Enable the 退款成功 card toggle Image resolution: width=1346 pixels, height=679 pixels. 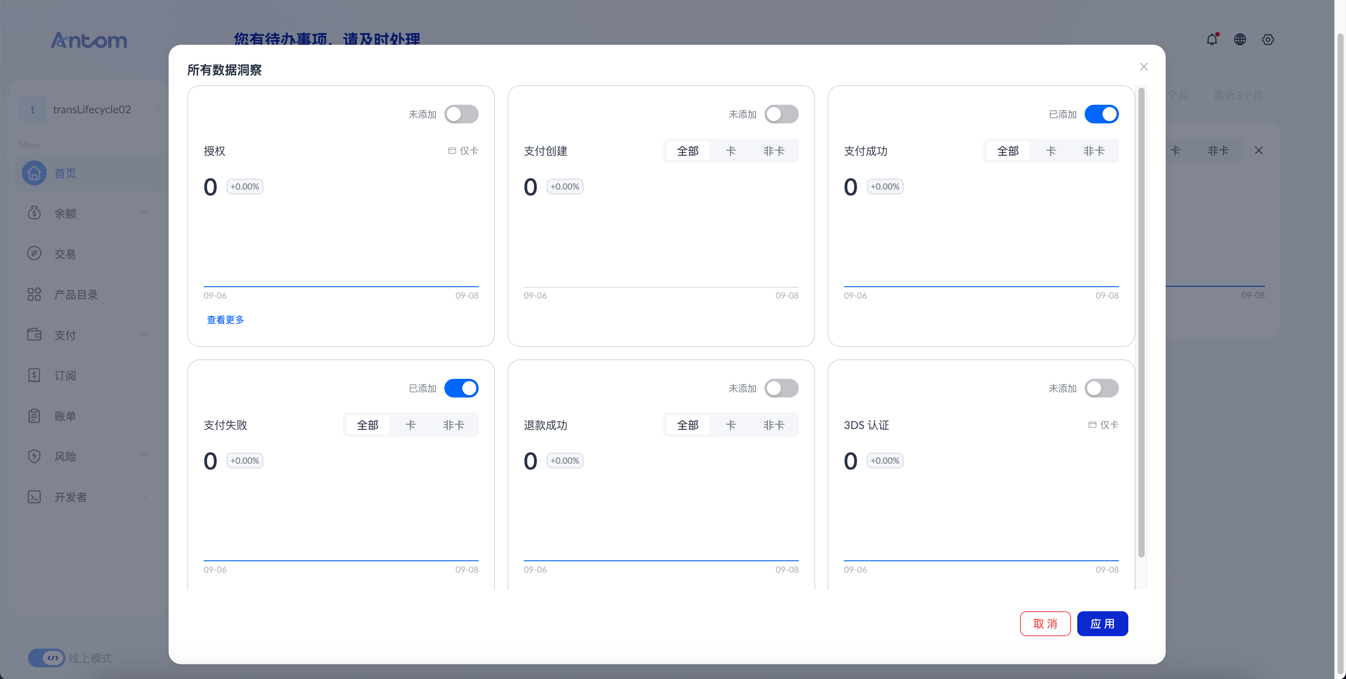781,388
